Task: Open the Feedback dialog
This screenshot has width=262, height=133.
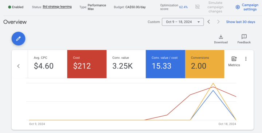Action: click(244, 39)
